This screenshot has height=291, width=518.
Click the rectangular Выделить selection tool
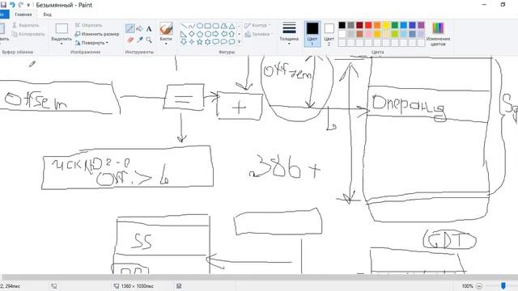(x=62, y=29)
